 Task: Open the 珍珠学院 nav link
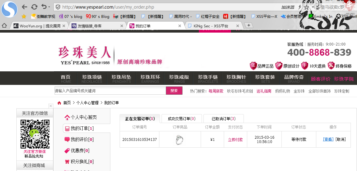click(344, 79)
